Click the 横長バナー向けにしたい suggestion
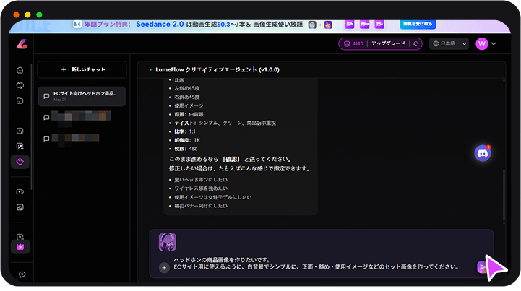 [201, 206]
